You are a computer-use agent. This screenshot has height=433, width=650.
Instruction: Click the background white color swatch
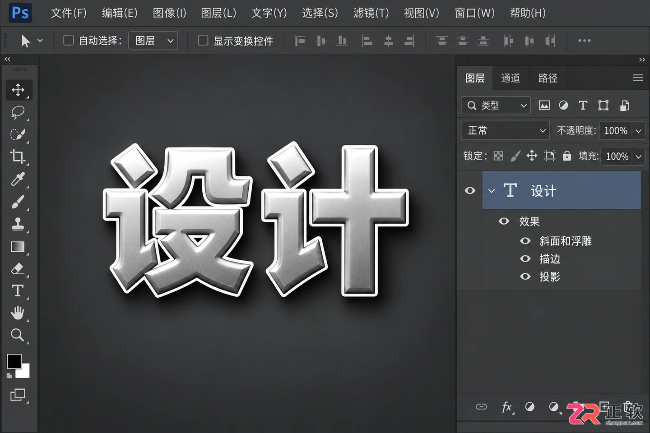click(x=25, y=373)
